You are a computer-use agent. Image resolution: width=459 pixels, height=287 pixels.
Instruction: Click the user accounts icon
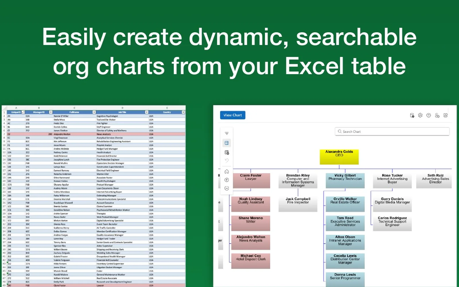coord(437,115)
